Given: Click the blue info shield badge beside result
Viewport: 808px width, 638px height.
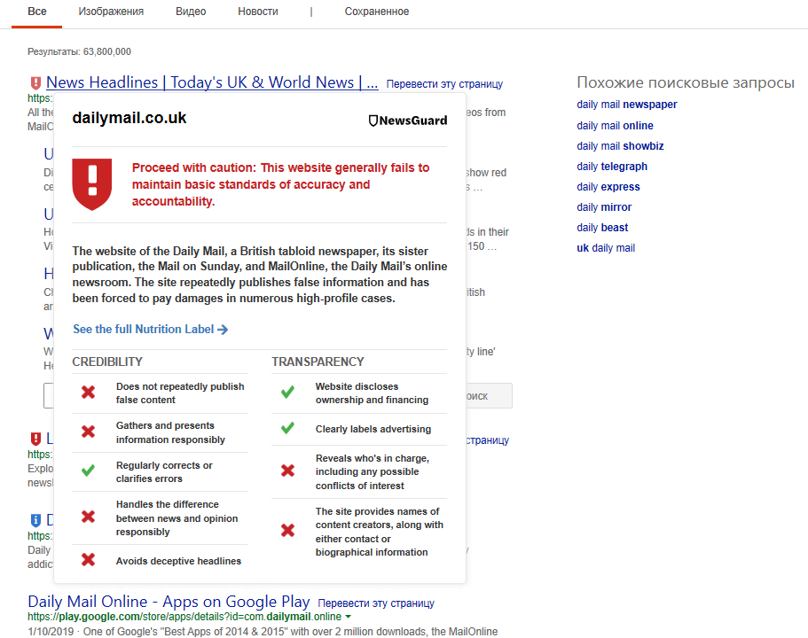Looking at the screenshot, I should click(x=35, y=520).
